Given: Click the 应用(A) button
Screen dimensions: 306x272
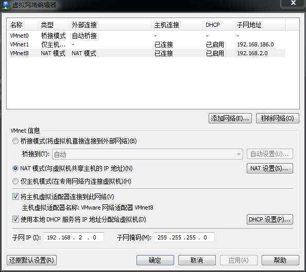Looking at the screenshot, I should click(239, 260).
